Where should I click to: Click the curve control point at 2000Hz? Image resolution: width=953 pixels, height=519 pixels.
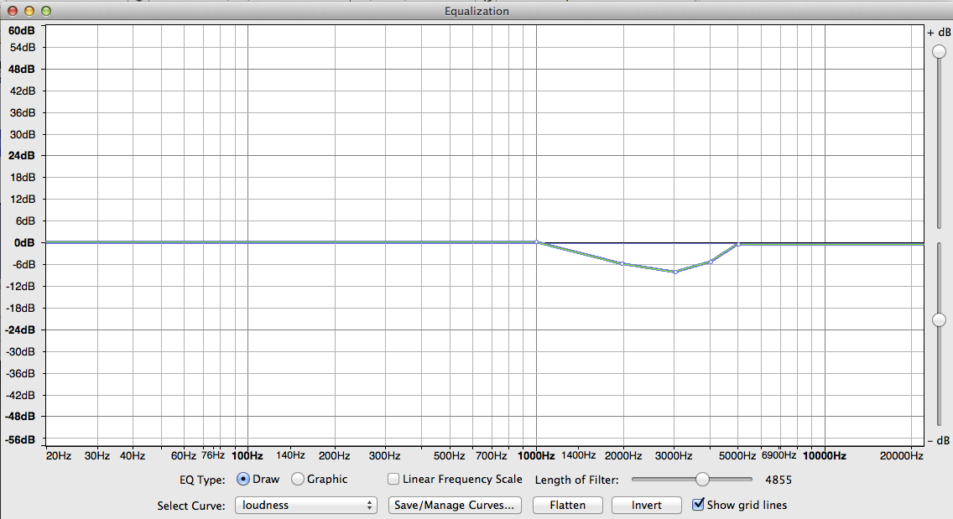tap(622, 264)
